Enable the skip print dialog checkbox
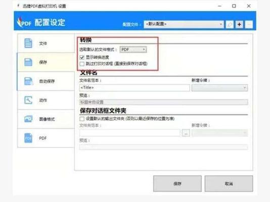The width and height of the screenshot is (270, 202). [82, 64]
